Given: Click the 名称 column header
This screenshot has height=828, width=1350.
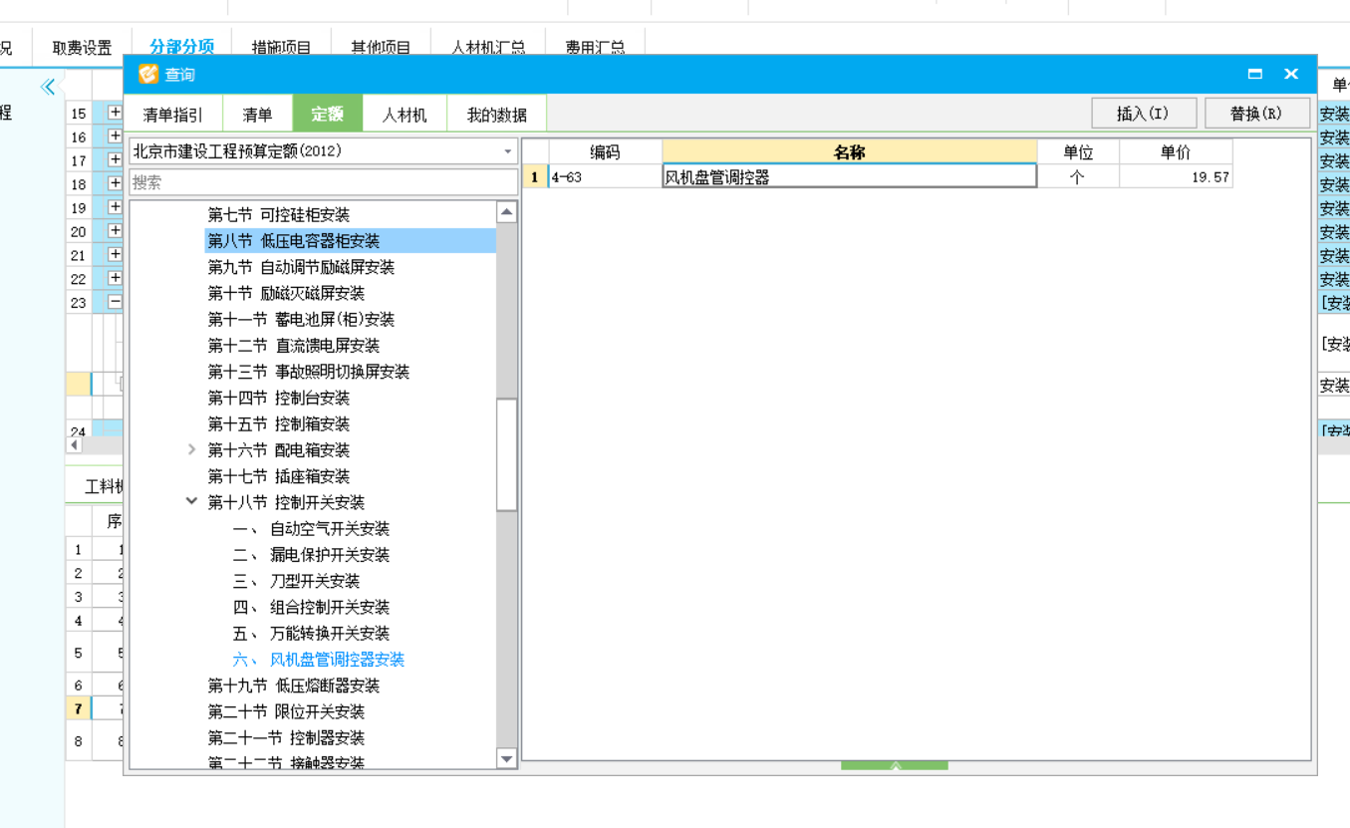Looking at the screenshot, I should [x=849, y=152].
